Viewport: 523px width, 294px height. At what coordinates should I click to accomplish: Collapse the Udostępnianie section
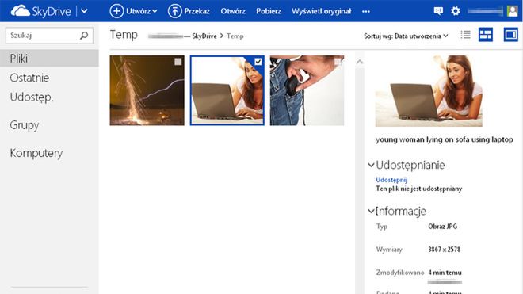click(371, 165)
